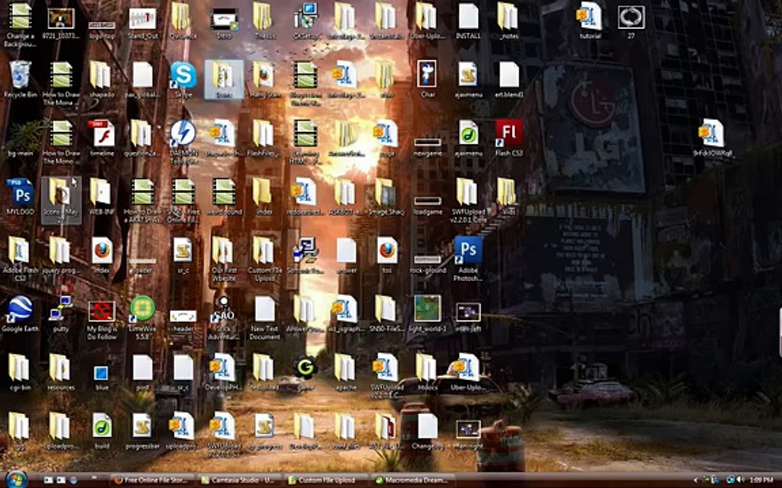Open Google Earth shortcut
This screenshot has width=782, height=488.
[x=20, y=314]
